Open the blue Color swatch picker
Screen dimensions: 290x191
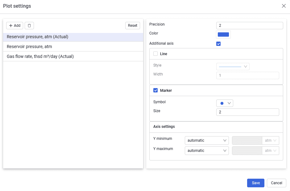(x=223, y=35)
